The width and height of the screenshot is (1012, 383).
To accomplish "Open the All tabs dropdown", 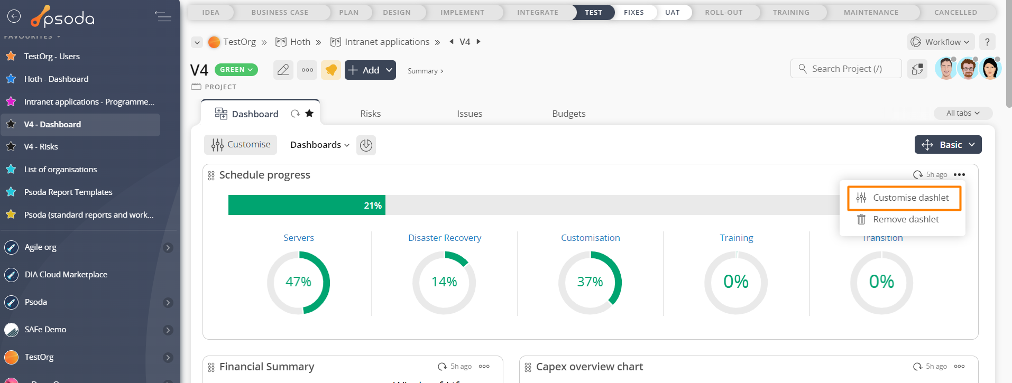I will pos(962,113).
